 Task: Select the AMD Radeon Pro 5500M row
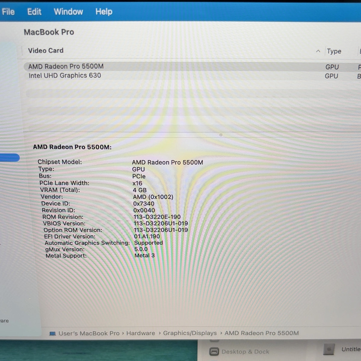193,66
